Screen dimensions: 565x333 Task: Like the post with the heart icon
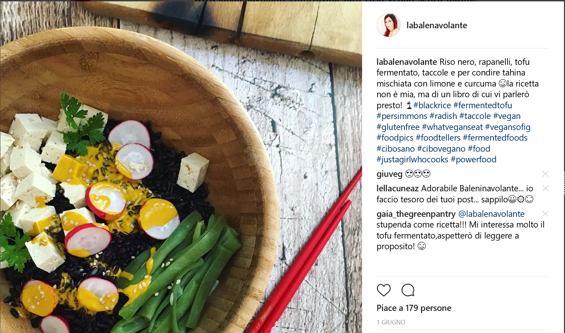click(383, 290)
